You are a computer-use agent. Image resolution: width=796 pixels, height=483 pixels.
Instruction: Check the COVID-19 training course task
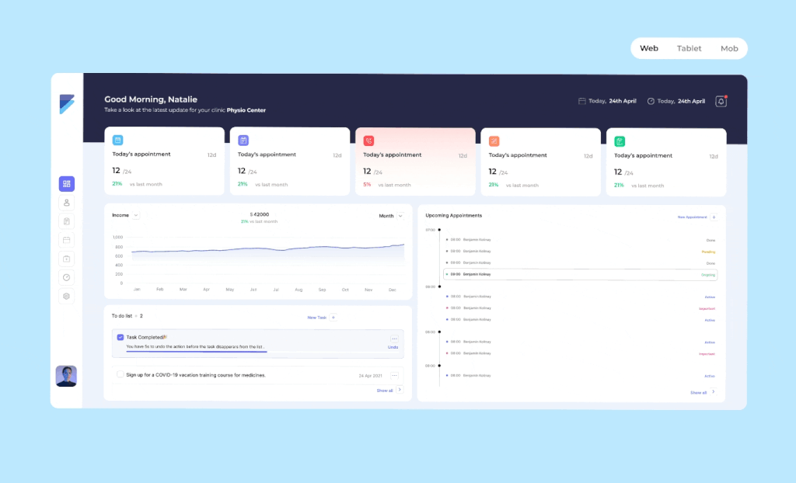[x=120, y=374]
